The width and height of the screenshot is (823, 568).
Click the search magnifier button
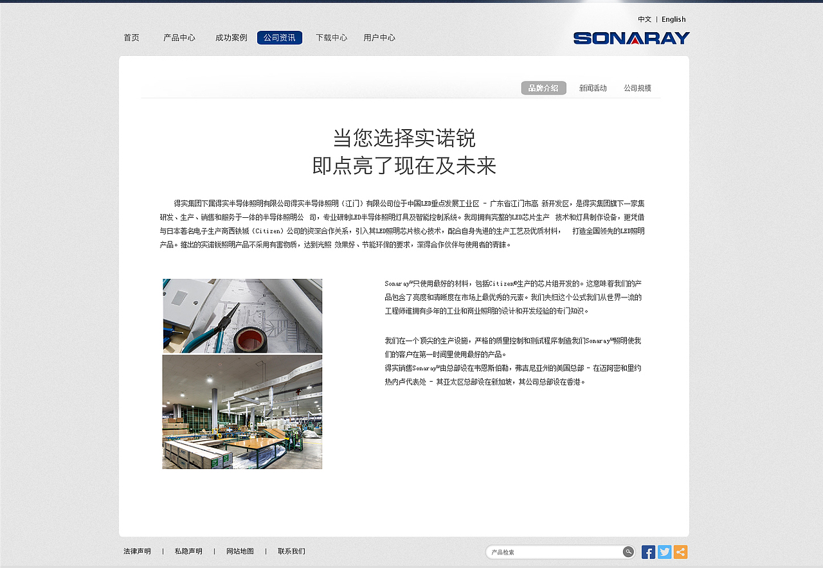point(628,552)
